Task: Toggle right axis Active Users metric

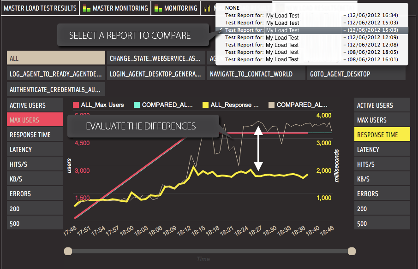Action: point(382,105)
